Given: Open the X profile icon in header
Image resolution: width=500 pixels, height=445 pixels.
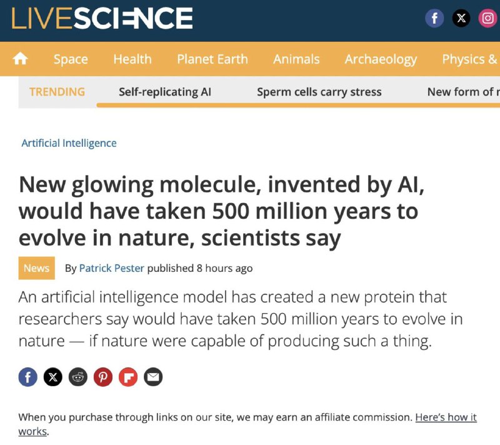Looking at the screenshot, I should (x=461, y=18).
